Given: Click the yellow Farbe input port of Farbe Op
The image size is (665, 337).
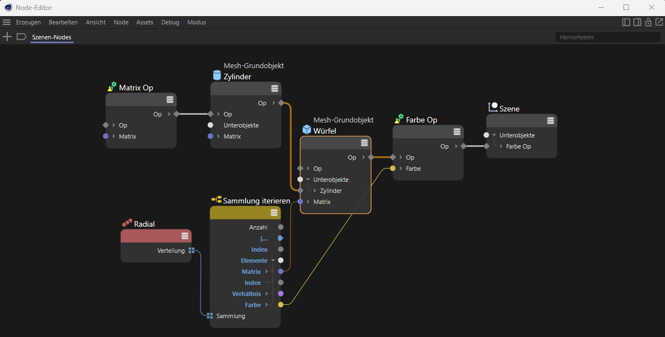Looking at the screenshot, I should click(x=393, y=168).
